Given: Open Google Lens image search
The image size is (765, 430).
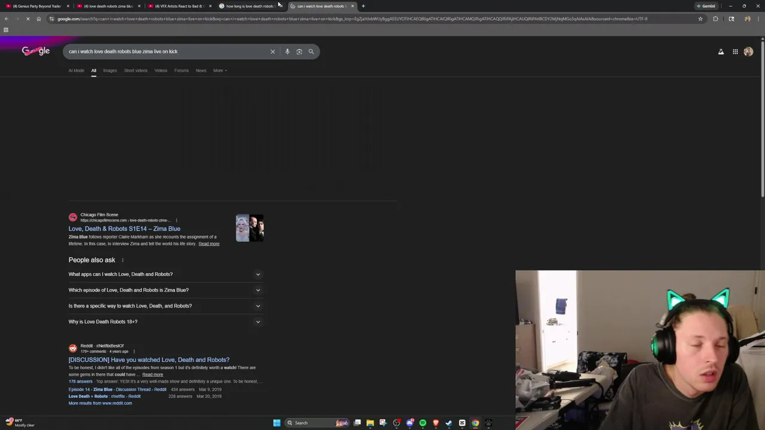Looking at the screenshot, I should tap(299, 51).
